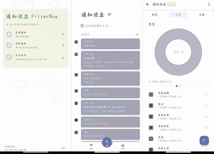The height and width of the screenshot is (154, 214).
Task: Click the app icon beside the 屏幕录制 card
Action: click(x=76, y=75)
